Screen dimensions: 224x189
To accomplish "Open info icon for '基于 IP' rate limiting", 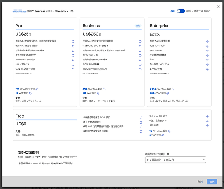I will [141, 122].
